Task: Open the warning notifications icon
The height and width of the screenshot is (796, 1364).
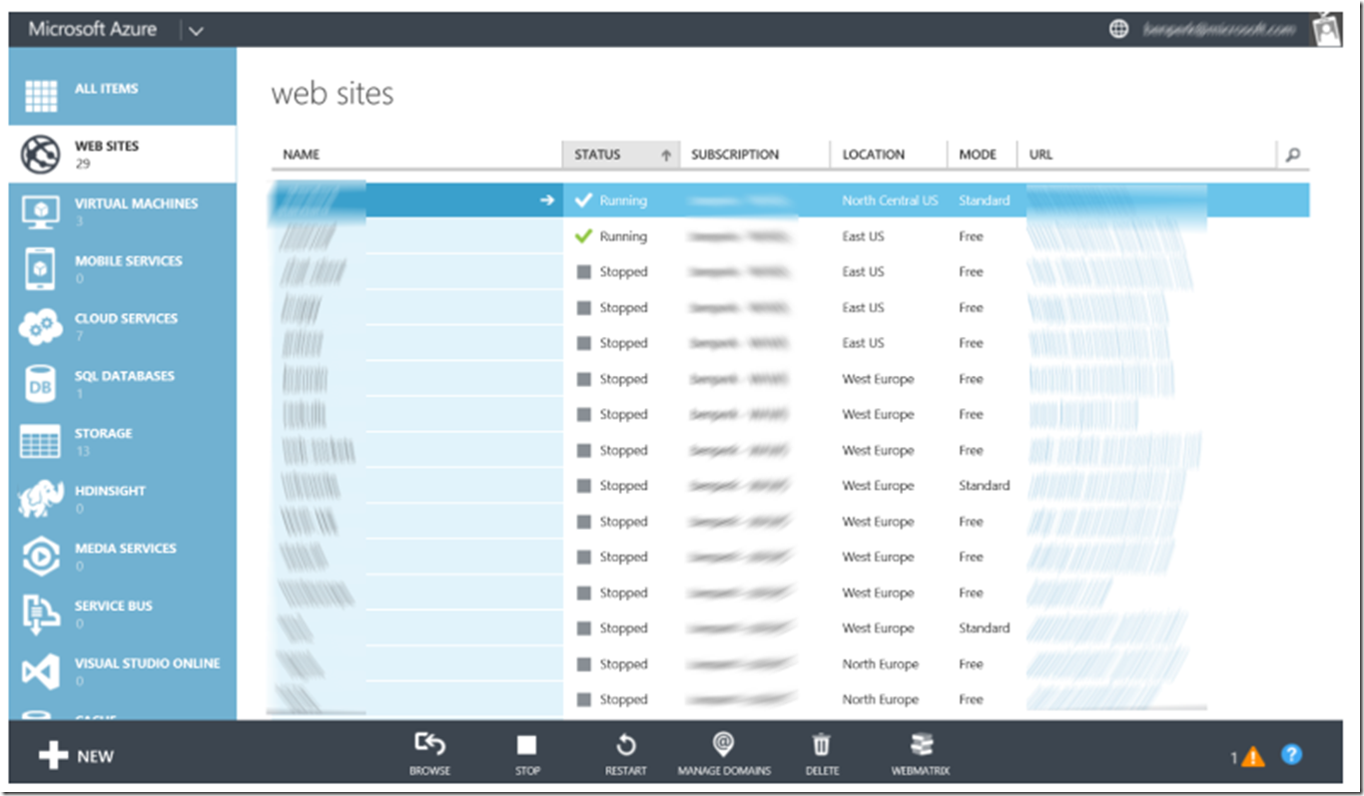Action: pos(1253,757)
